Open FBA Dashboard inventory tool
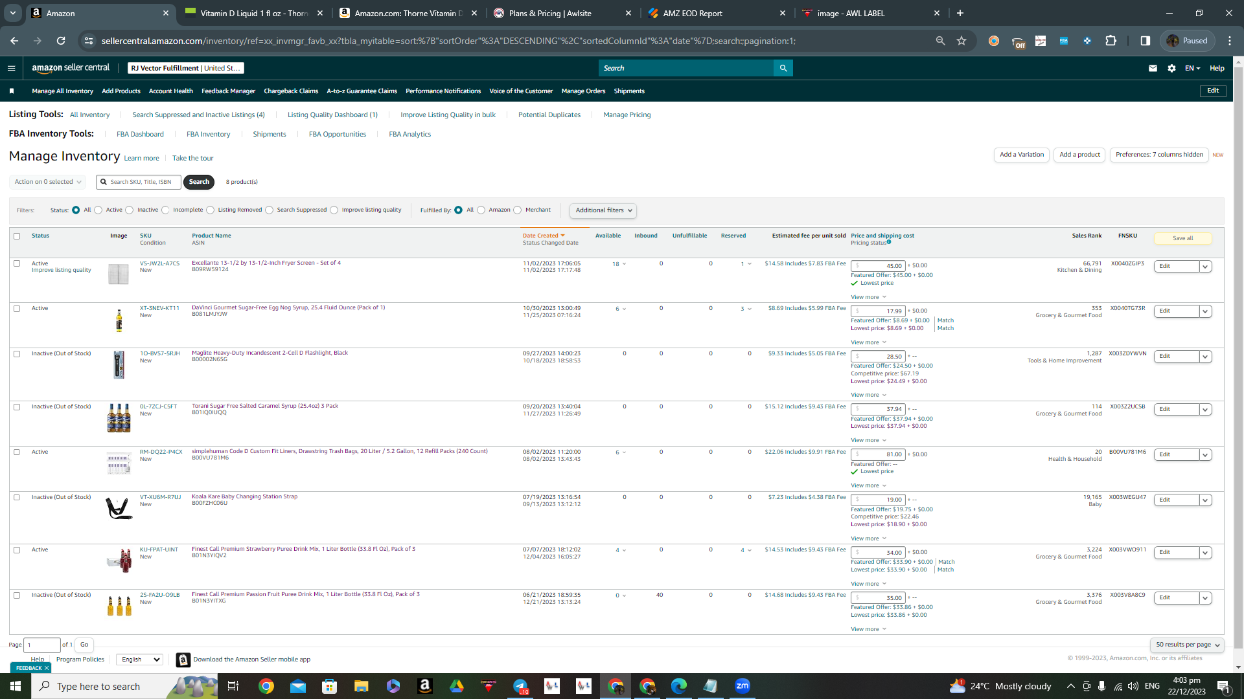The width and height of the screenshot is (1244, 699). pyautogui.click(x=140, y=135)
